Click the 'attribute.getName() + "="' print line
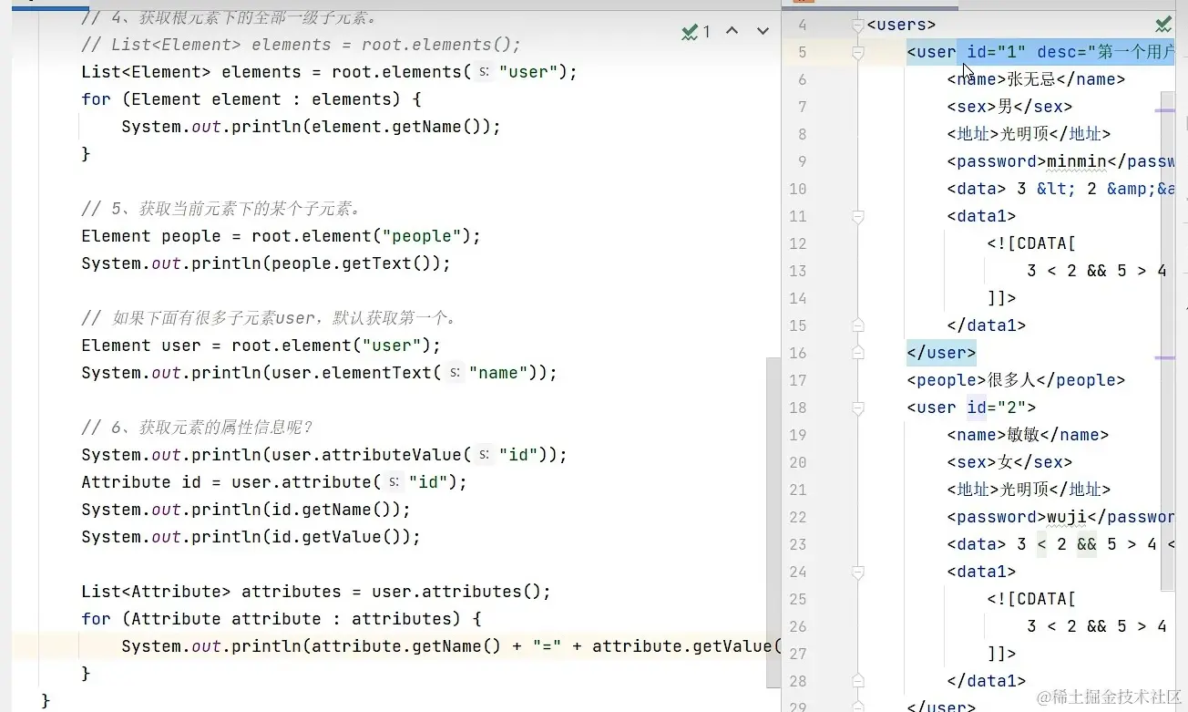 tap(450, 646)
